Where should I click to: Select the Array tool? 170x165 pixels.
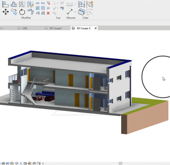tap(38, 8)
